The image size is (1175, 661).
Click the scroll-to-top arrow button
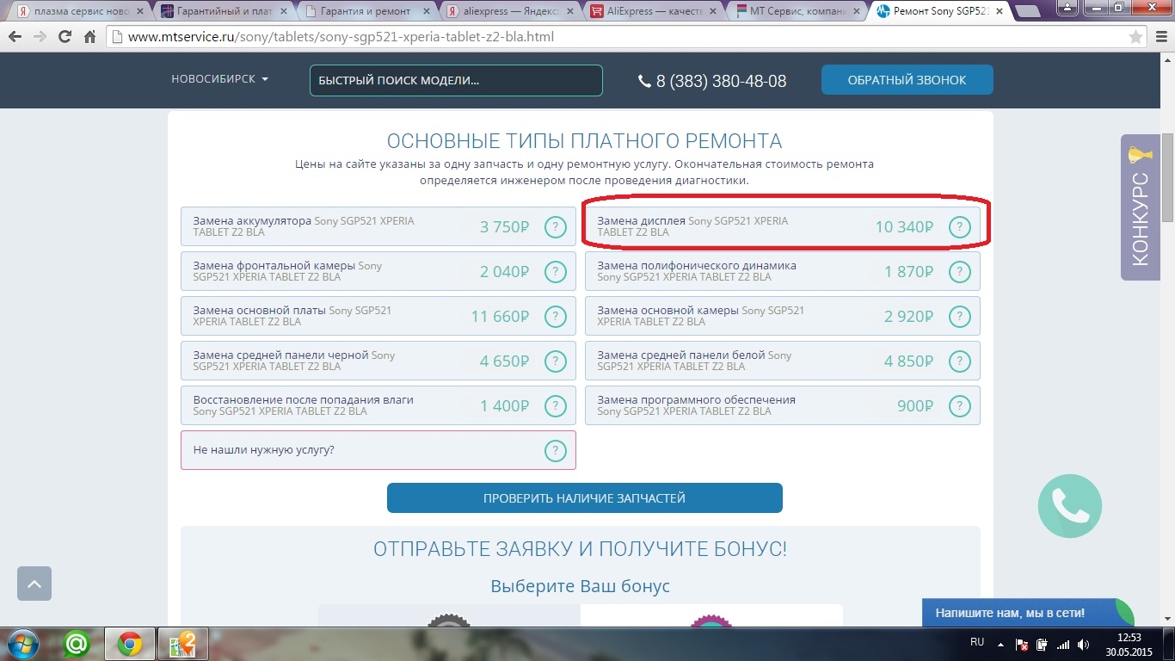coord(34,584)
